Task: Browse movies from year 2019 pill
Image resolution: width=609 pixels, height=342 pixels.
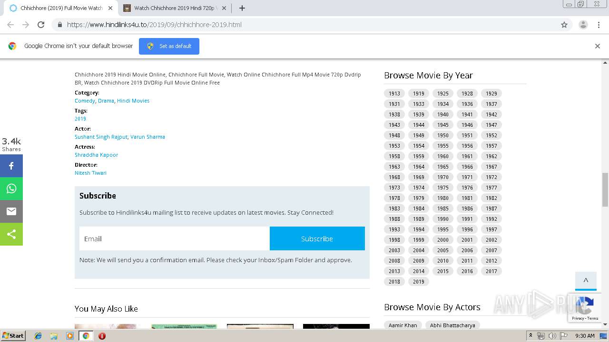Action: pyautogui.click(x=419, y=282)
